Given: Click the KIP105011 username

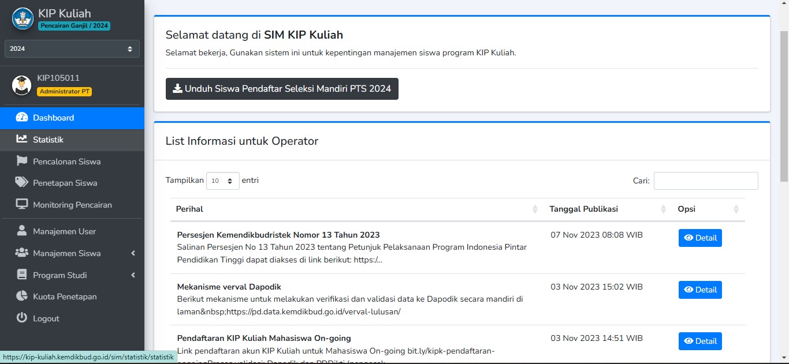Looking at the screenshot, I should point(58,78).
